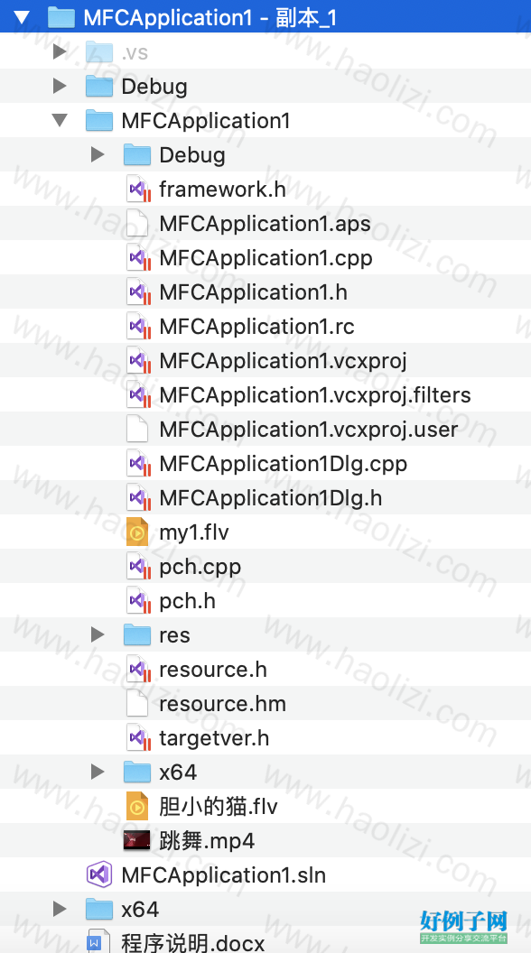Image resolution: width=531 pixels, height=953 pixels.
Task: Select the targetver.h file
Action: (214, 738)
